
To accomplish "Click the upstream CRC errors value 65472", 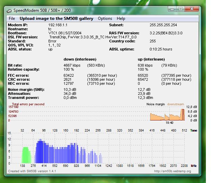I will pyautogui.click(x=143, y=79).
